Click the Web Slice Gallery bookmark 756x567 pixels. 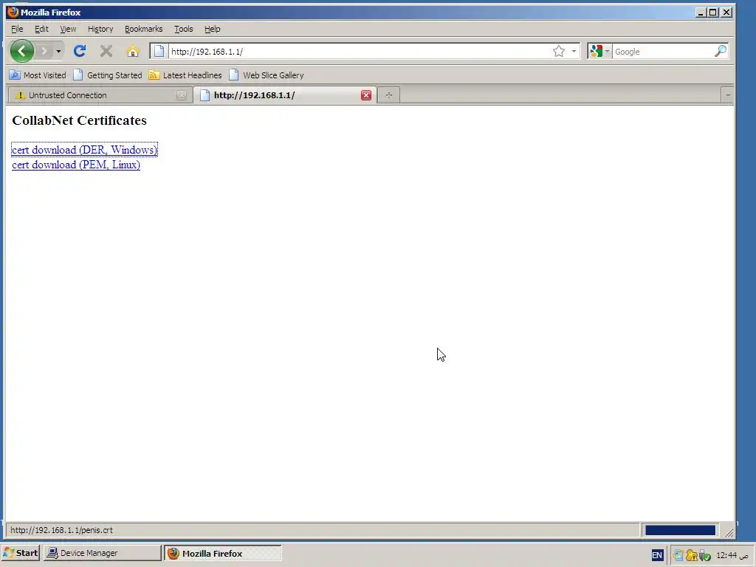(x=266, y=75)
